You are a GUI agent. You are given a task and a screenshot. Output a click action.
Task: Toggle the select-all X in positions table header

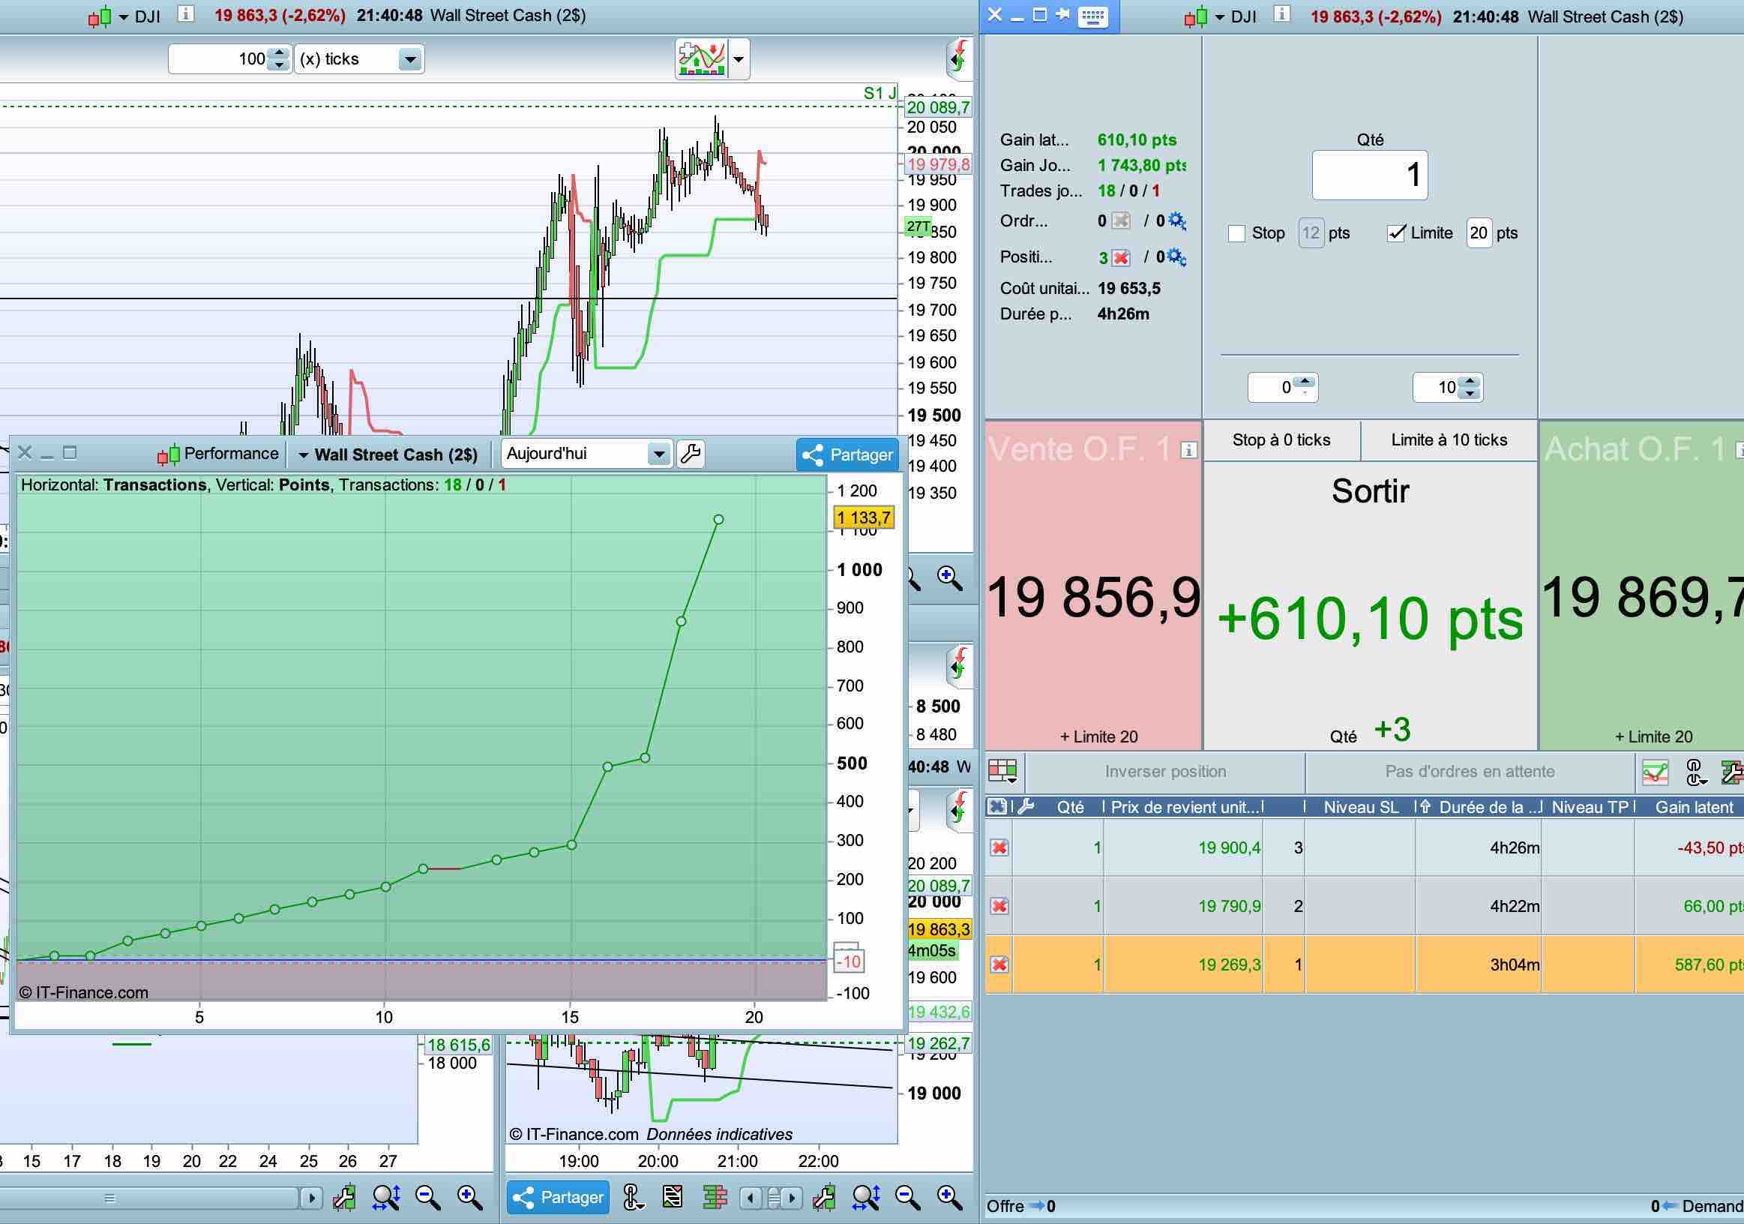coord(998,807)
